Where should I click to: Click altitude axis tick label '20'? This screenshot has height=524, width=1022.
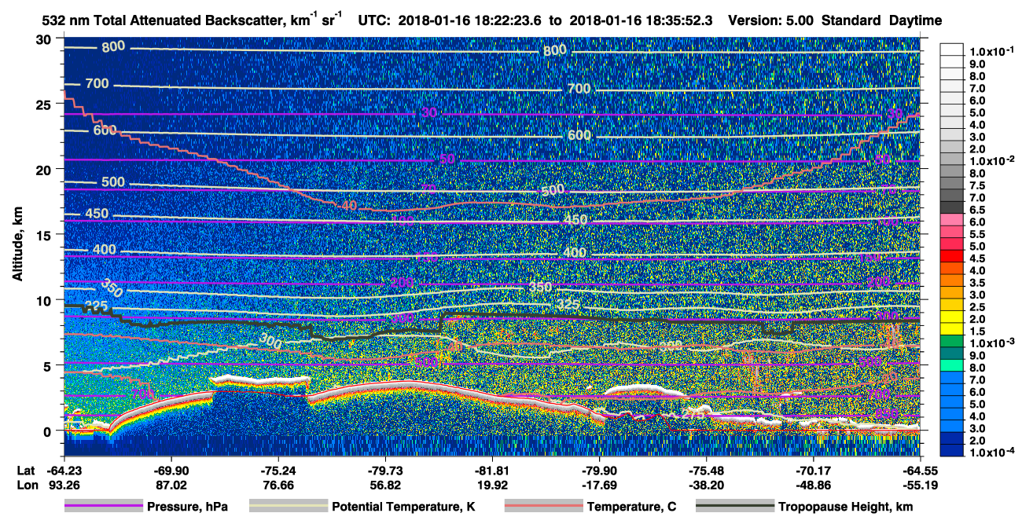[x=45, y=169]
